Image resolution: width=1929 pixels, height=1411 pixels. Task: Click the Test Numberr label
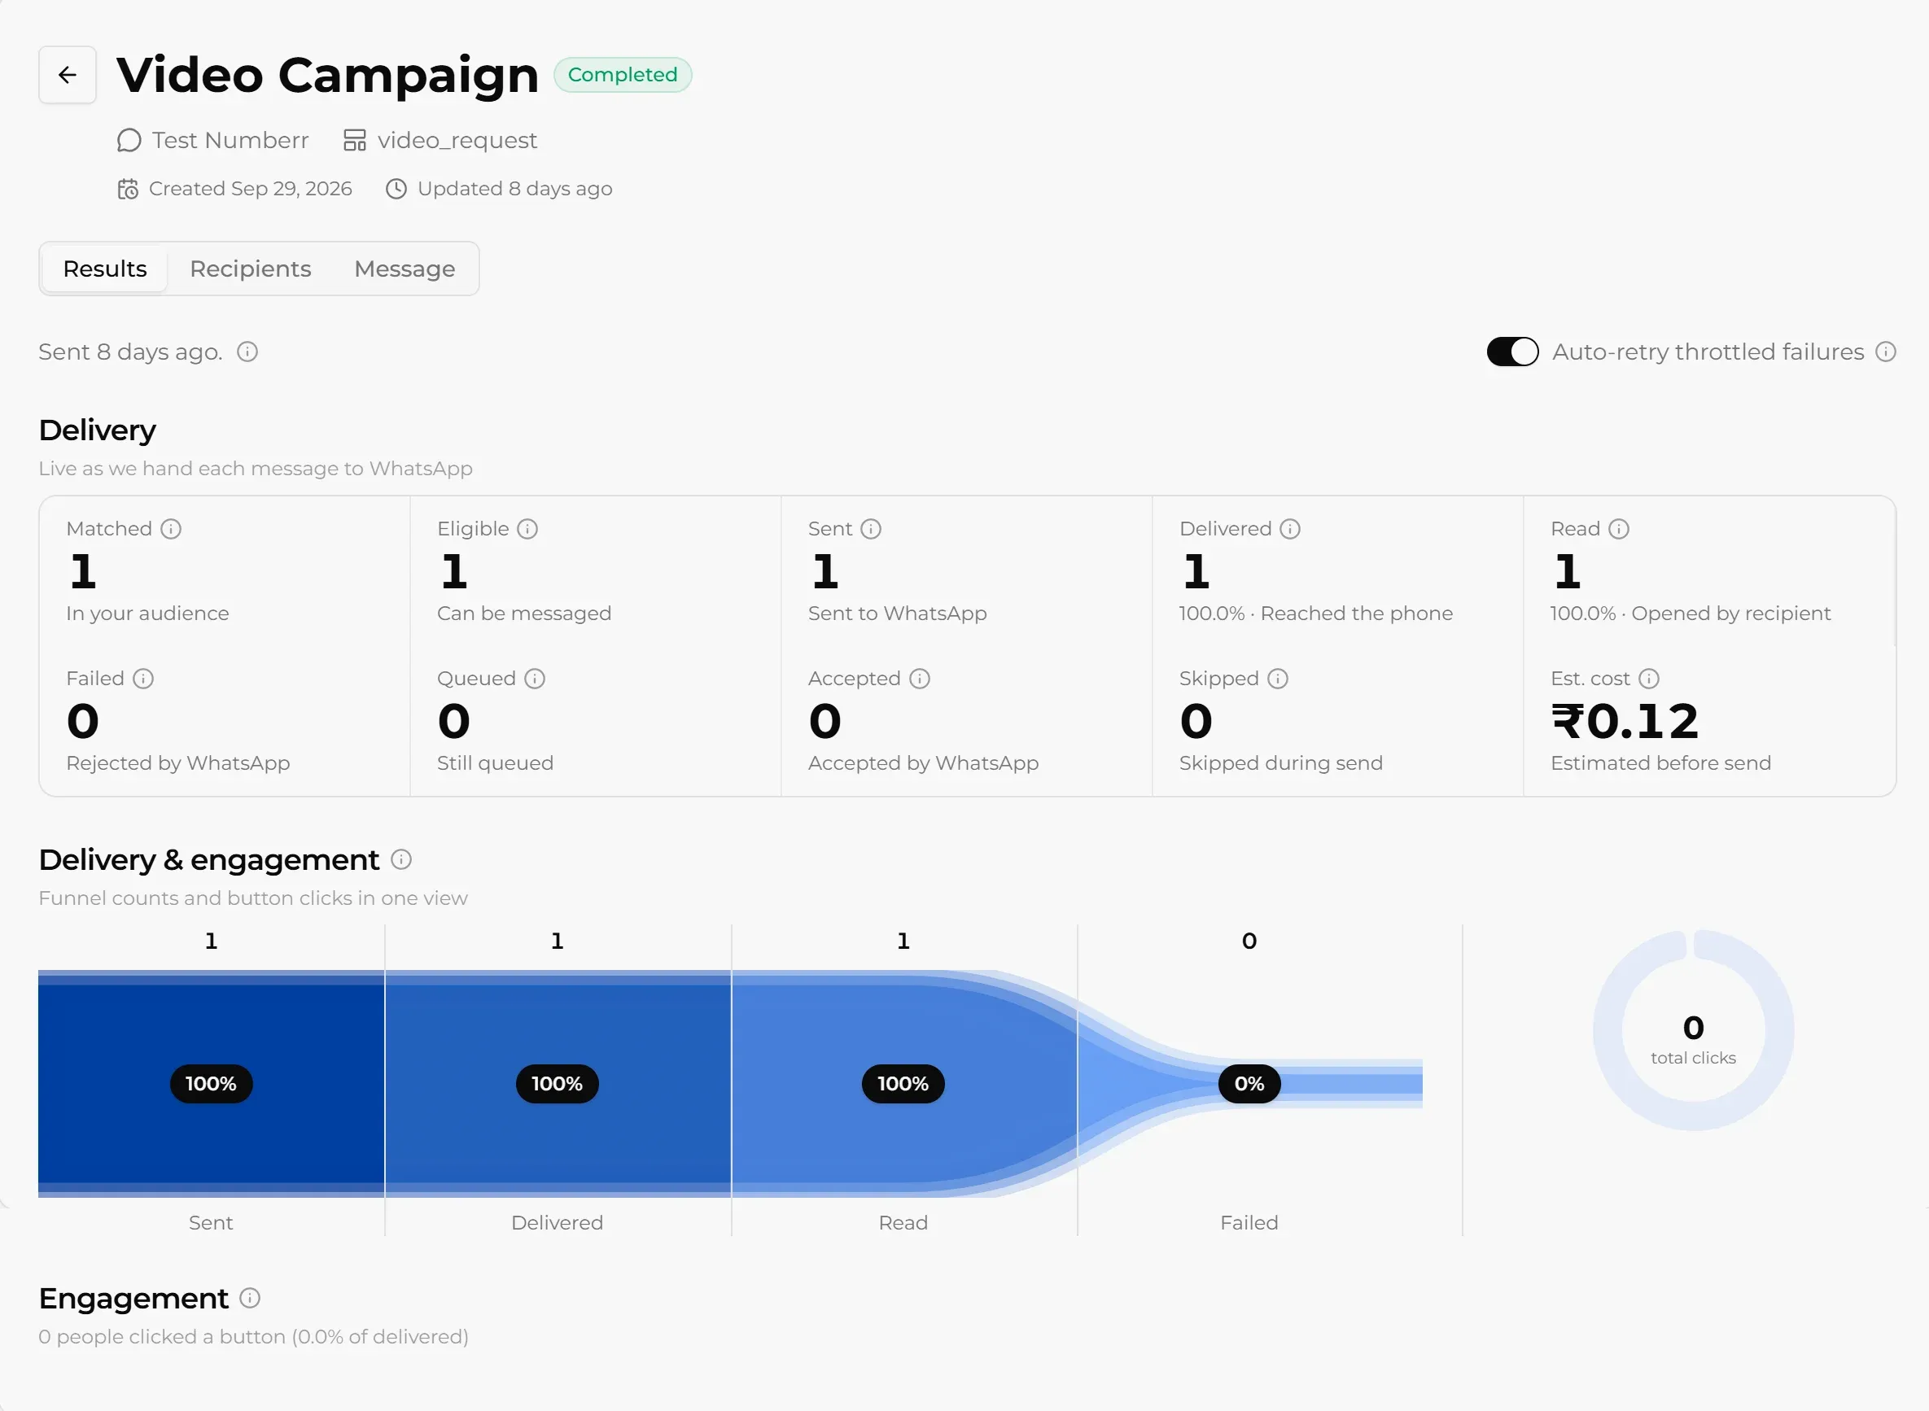(x=230, y=140)
